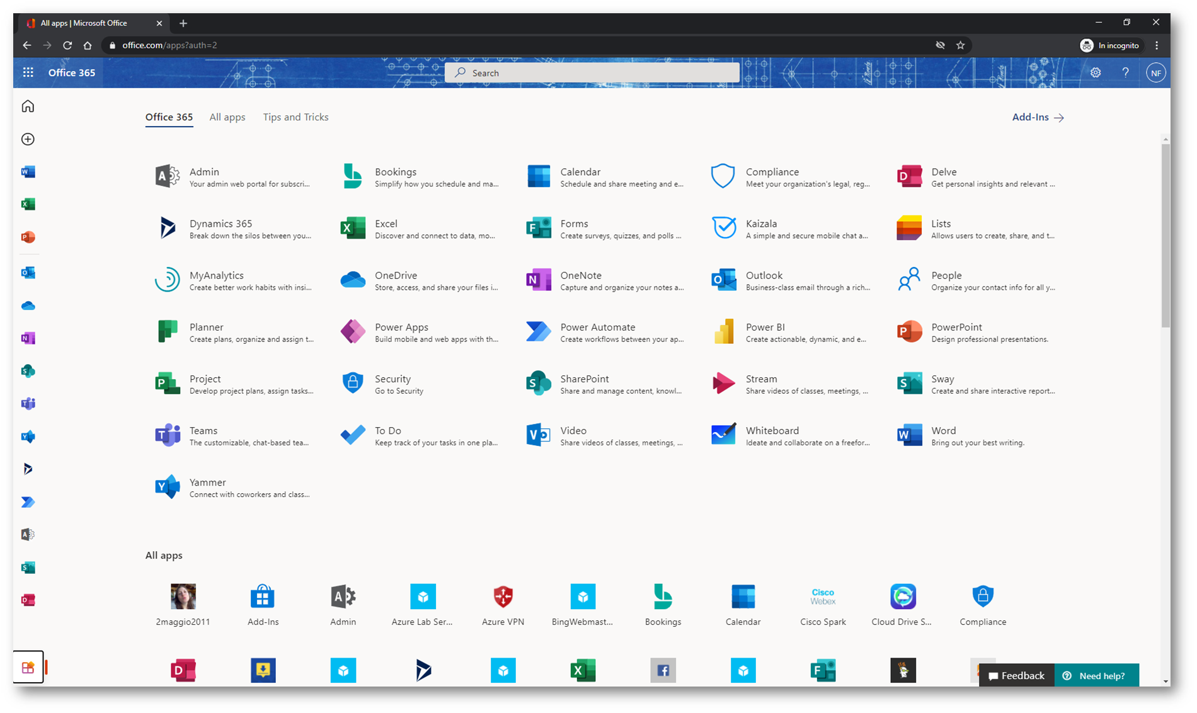Go back using browser back arrow
This screenshot has width=1197, height=713.
point(27,45)
